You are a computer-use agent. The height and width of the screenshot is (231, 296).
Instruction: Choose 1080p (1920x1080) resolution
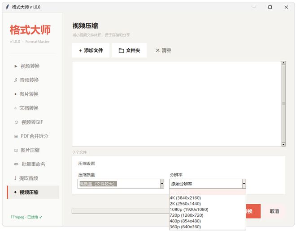click(208, 210)
